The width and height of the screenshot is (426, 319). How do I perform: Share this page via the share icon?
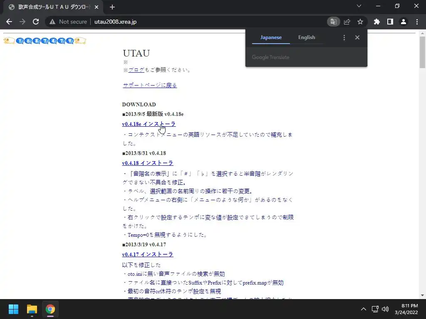tap(347, 22)
